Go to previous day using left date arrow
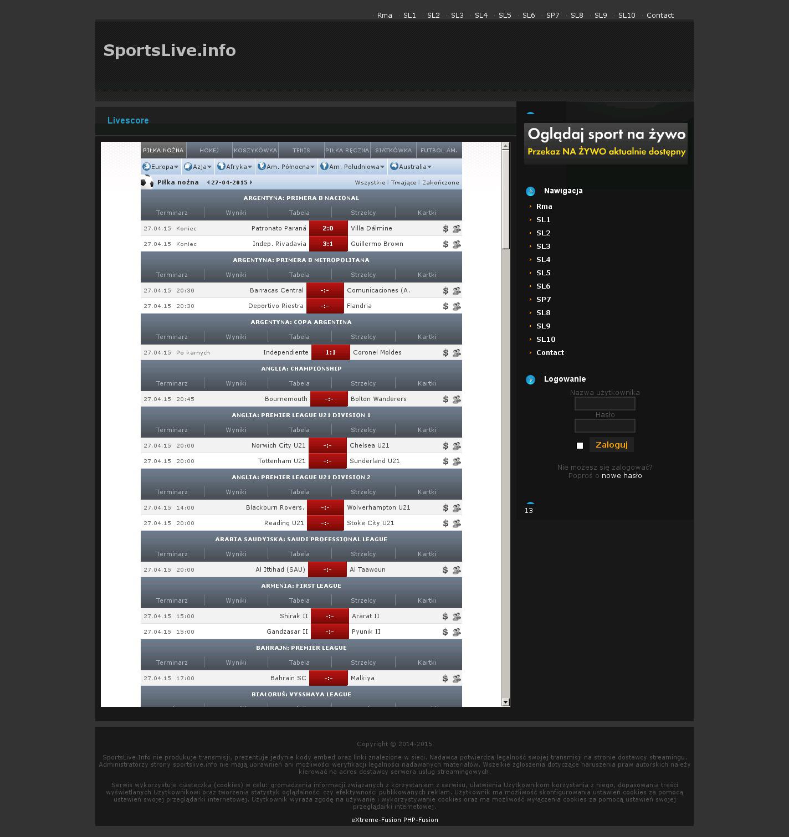The width and height of the screenshot is (789, 837). click(208, 182)
